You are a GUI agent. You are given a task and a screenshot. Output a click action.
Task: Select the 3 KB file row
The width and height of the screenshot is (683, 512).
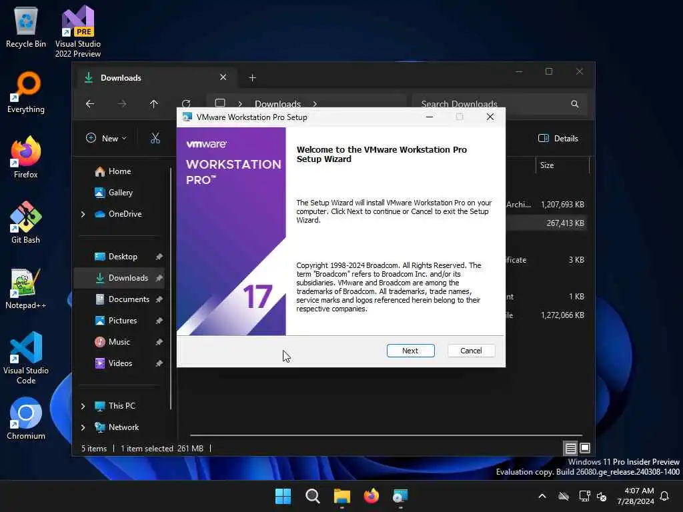point(547,260)
